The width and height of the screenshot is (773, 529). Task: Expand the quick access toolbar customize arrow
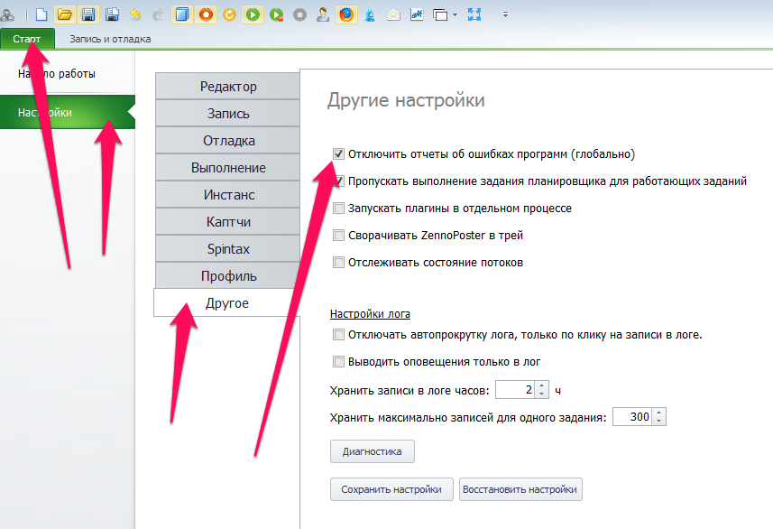tap(505, 14)
